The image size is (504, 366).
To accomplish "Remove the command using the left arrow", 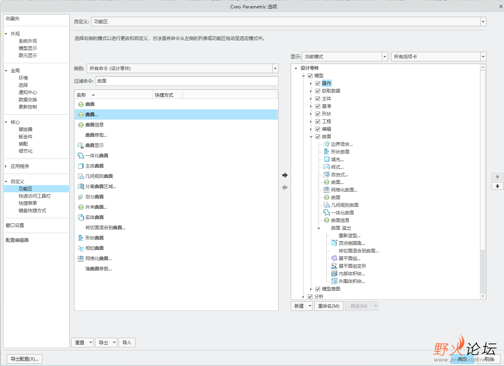I will tap(285, 187).
